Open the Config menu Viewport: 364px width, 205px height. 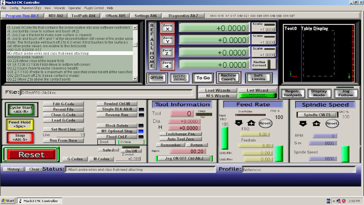(x=14, y=8)
